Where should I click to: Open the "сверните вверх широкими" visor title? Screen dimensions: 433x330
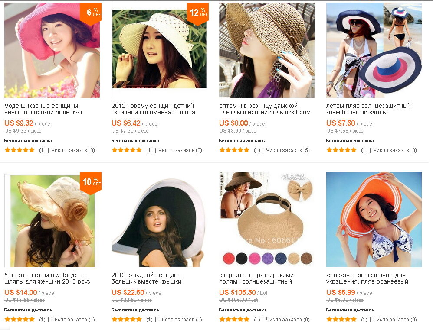256,278
